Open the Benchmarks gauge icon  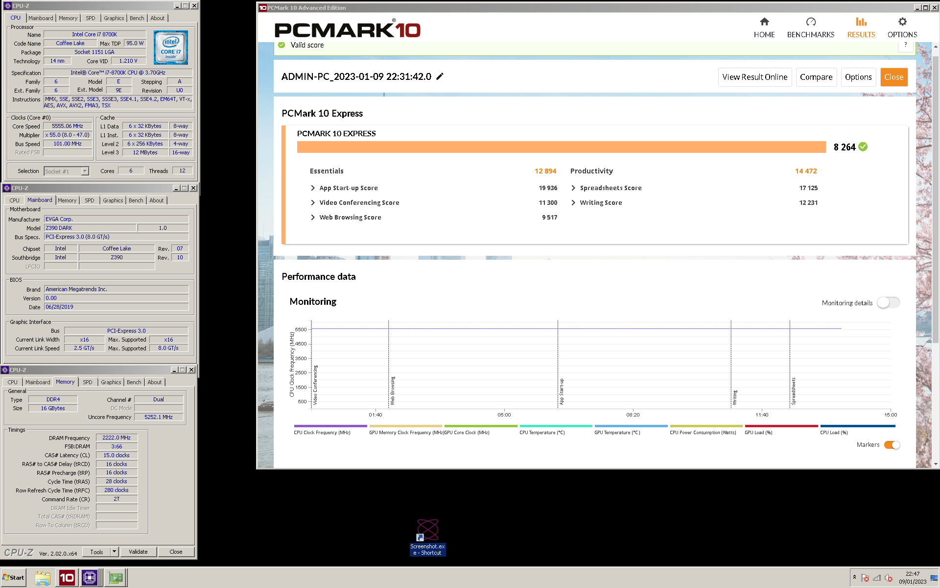[x=811, y=22]
